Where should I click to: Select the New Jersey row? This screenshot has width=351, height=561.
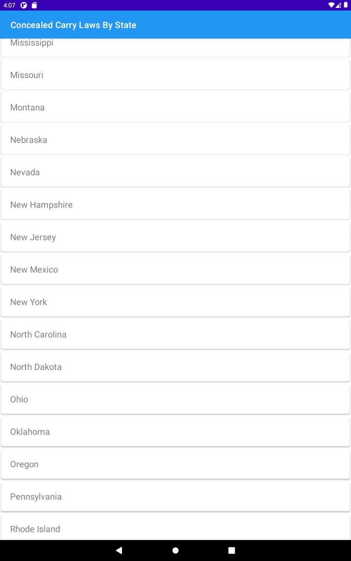click(x=175, y=237)
